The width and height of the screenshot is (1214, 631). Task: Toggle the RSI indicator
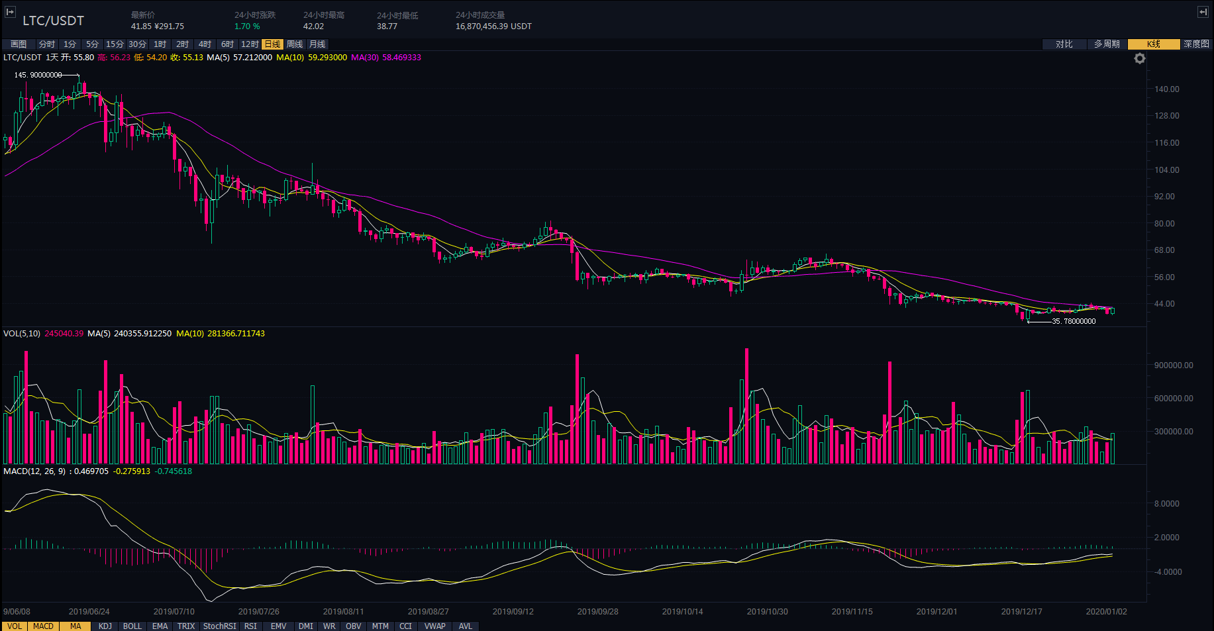pos(250,626)
